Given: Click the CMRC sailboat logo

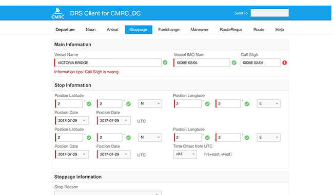Looking at the screenshot, I should tap(58, 13).
